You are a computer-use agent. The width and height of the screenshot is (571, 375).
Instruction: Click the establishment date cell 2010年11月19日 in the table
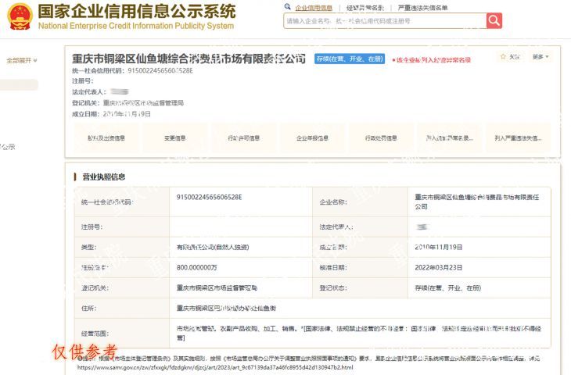pyautogui.click(x=439, y=247)
